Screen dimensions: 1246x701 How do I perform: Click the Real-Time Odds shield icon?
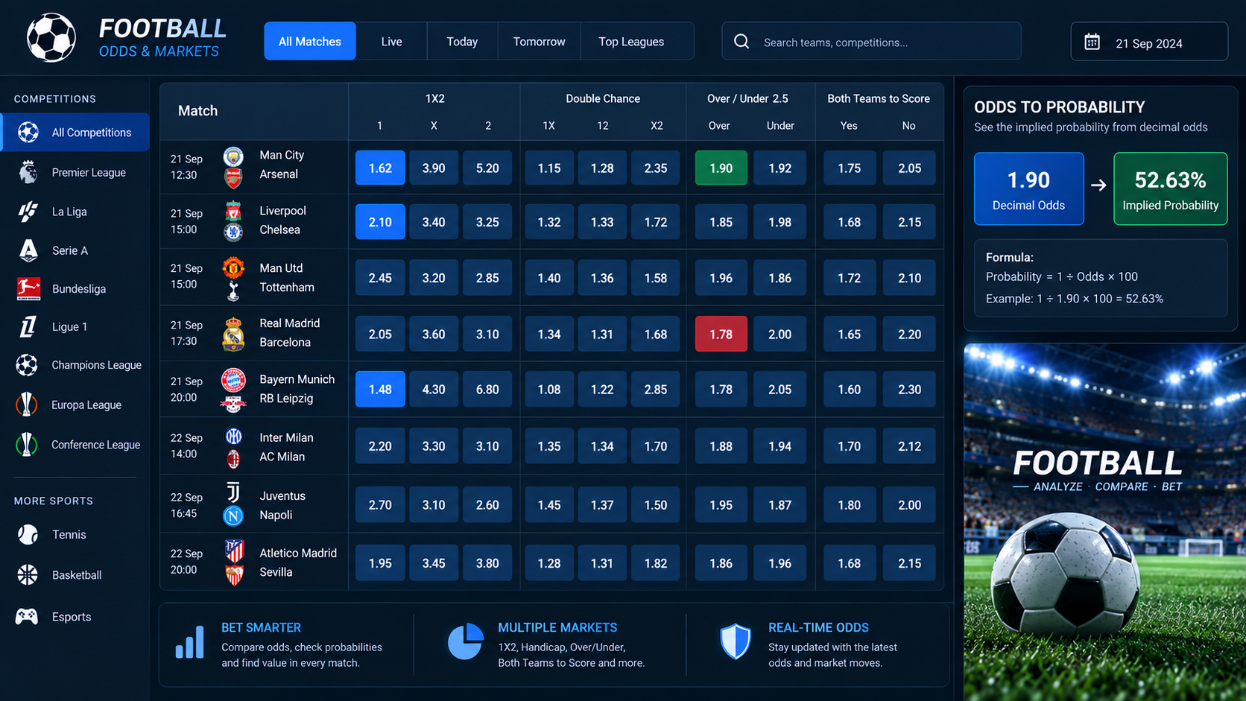736,641
